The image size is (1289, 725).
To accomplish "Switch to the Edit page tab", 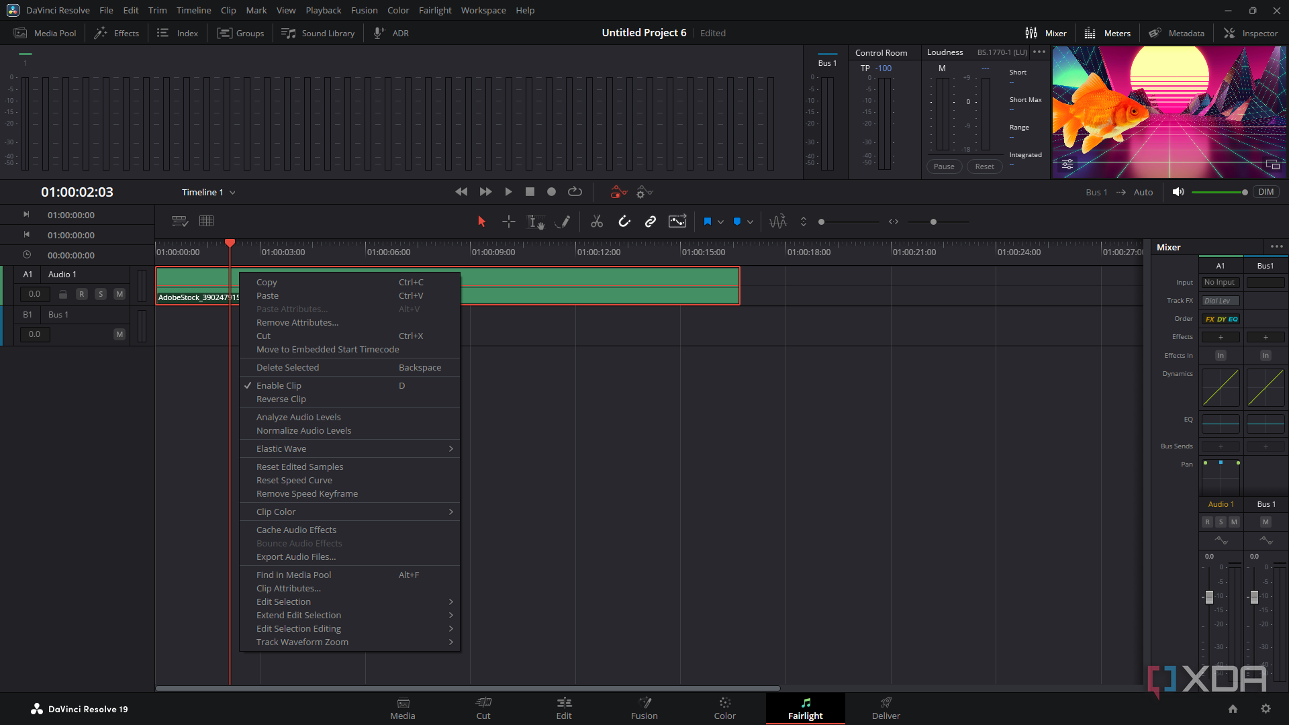I will (x=564, y=708).
